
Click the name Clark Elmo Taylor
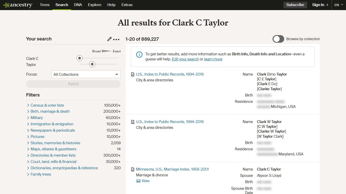[272, 74]
